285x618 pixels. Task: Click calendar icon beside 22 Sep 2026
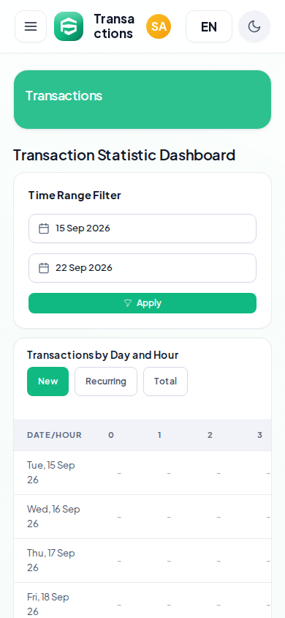pos(44,268)
